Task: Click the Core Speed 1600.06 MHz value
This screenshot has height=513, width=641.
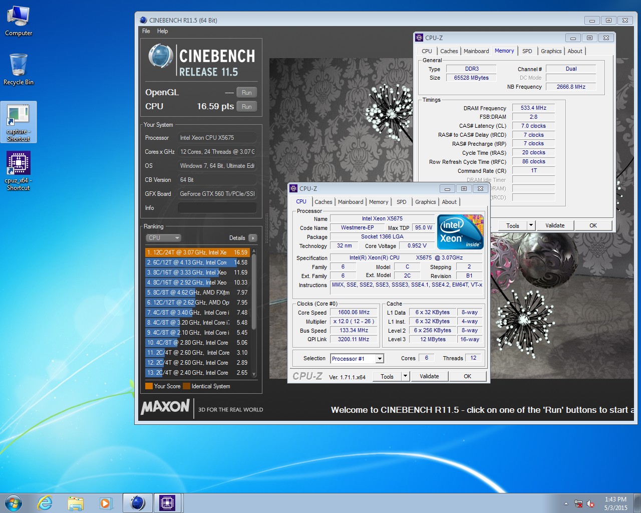Action: pos(354,312)
